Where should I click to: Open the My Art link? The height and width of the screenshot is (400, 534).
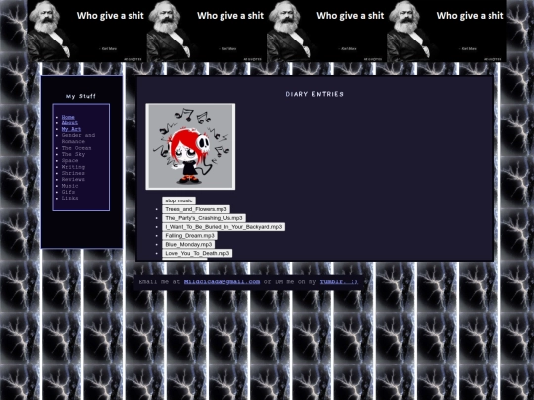[71, 129]
